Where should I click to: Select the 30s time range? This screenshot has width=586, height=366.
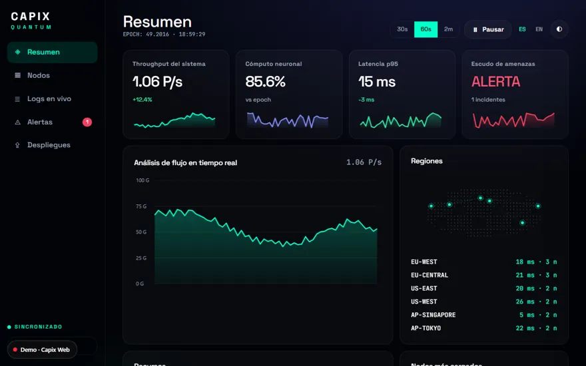[402, 29]
